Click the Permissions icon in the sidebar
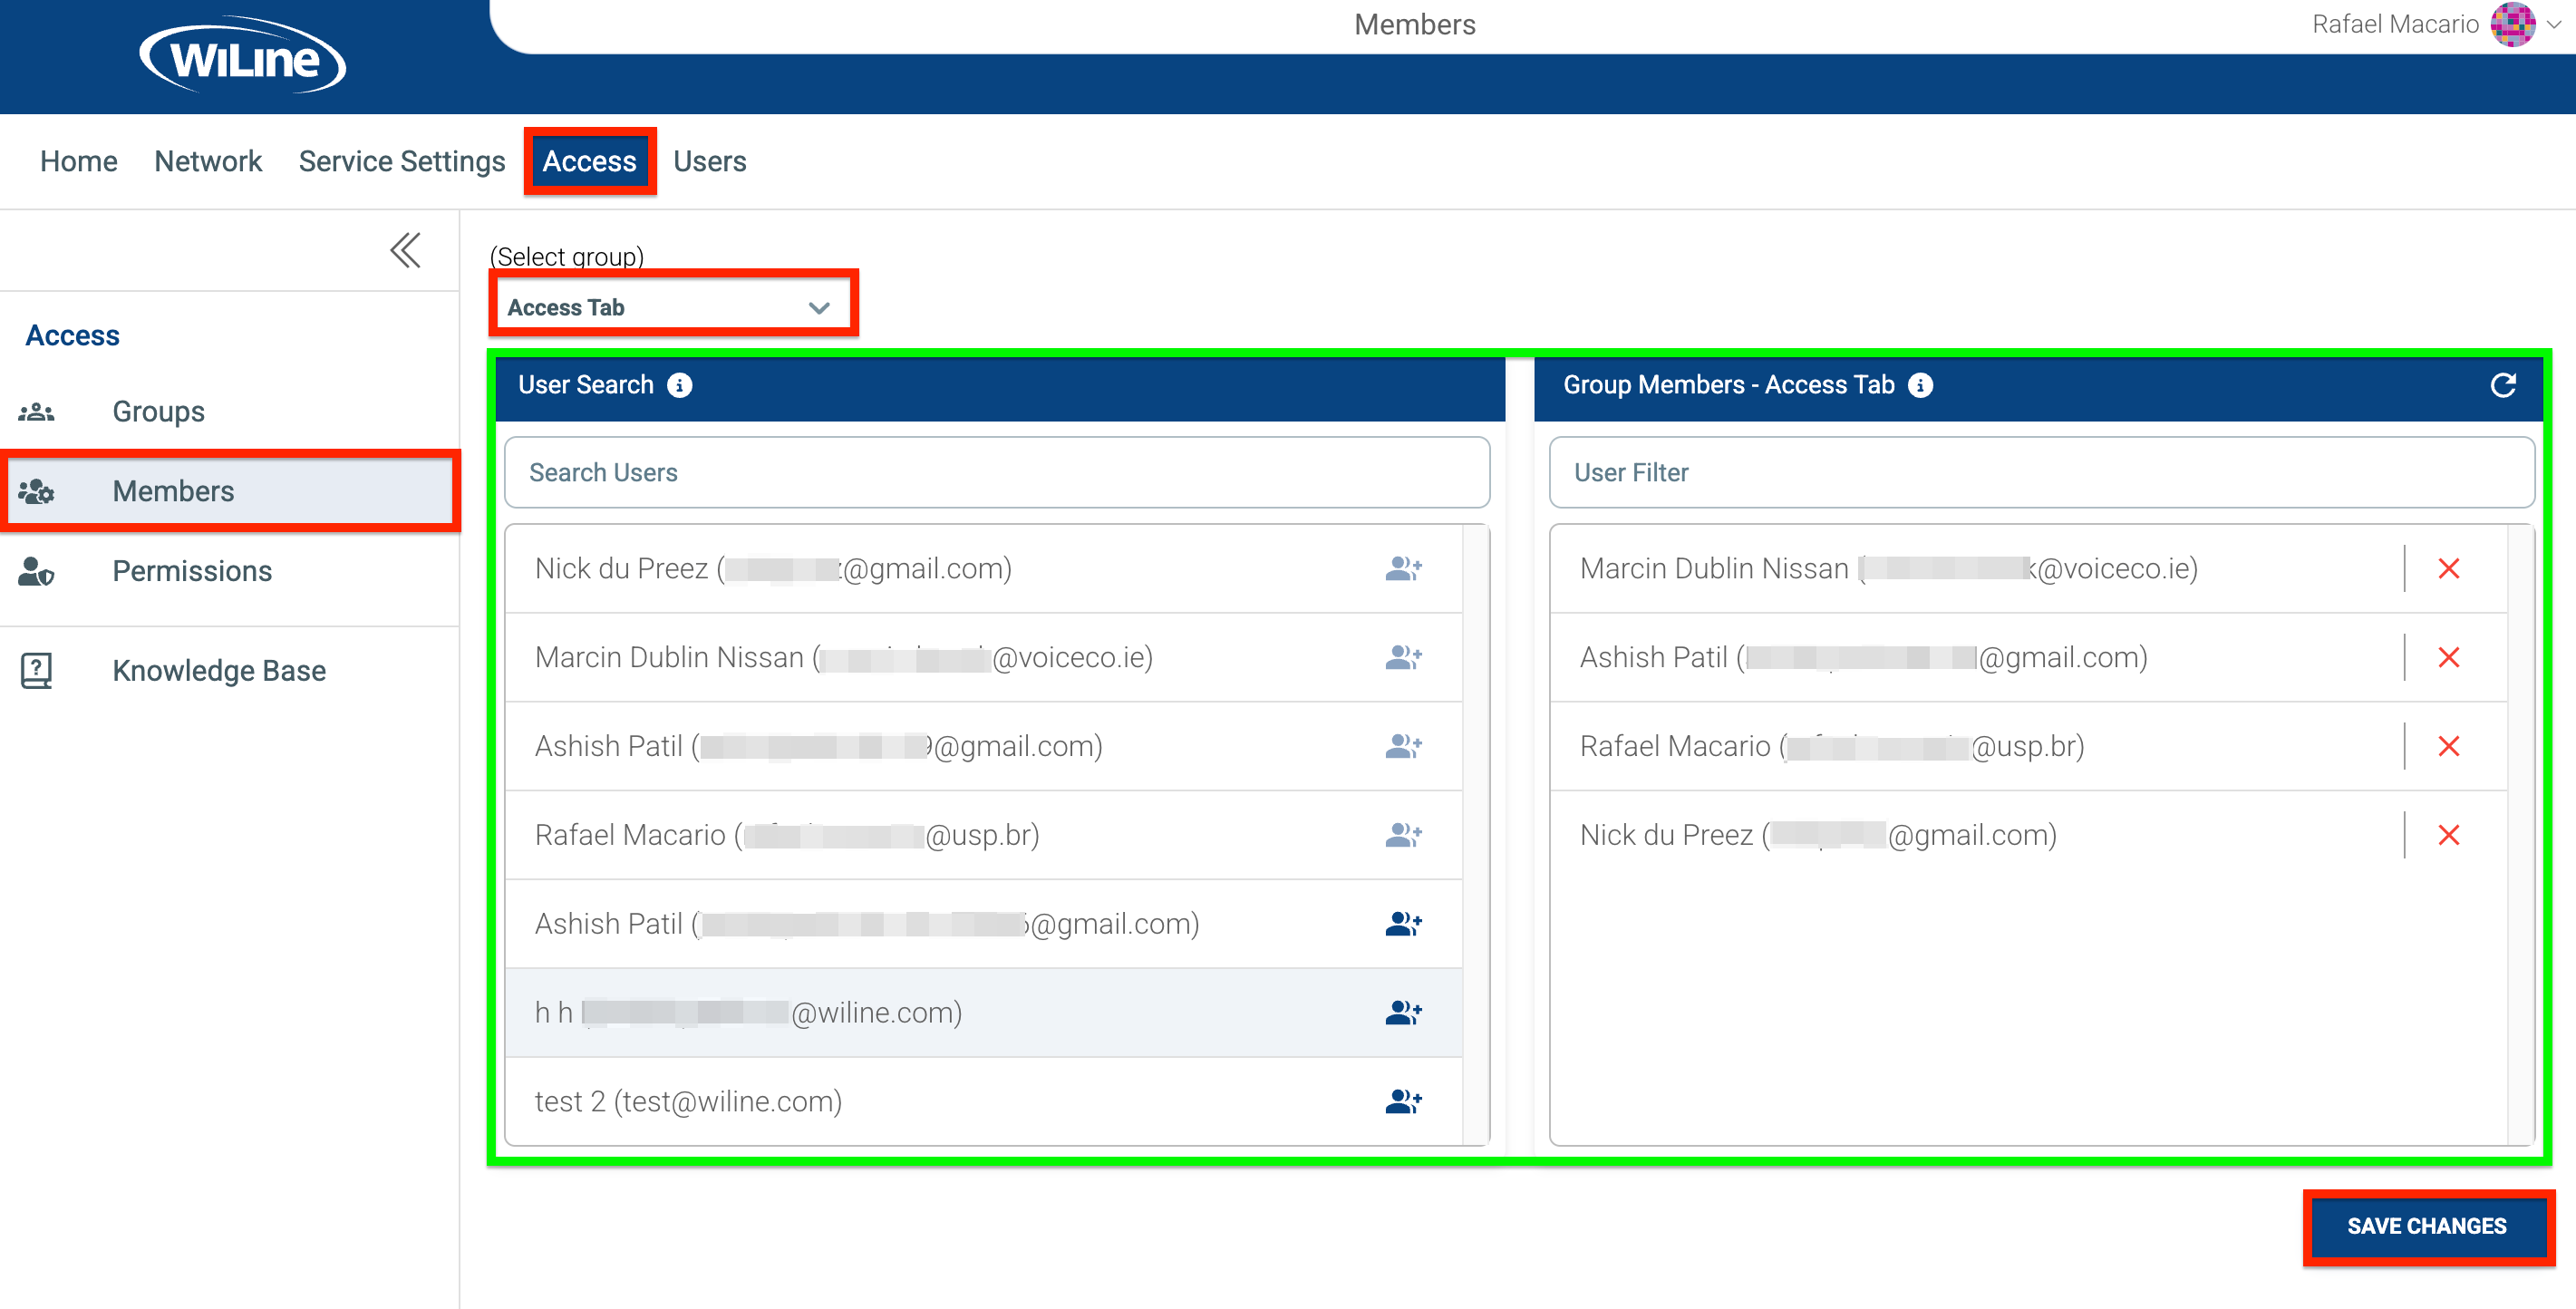 tap(36, 571)
